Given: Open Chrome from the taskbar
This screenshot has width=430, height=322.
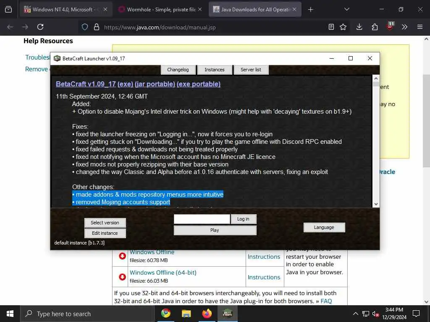Looking at the screenshot, I should [165, 313].
